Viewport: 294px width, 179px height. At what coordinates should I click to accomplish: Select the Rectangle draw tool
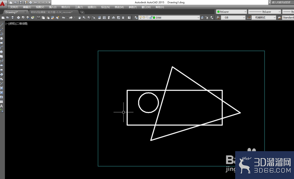(x=1, y=43)
